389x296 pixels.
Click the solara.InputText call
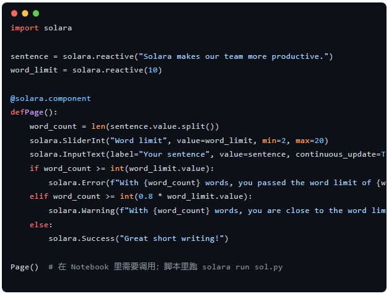click(x=68, y=154)
